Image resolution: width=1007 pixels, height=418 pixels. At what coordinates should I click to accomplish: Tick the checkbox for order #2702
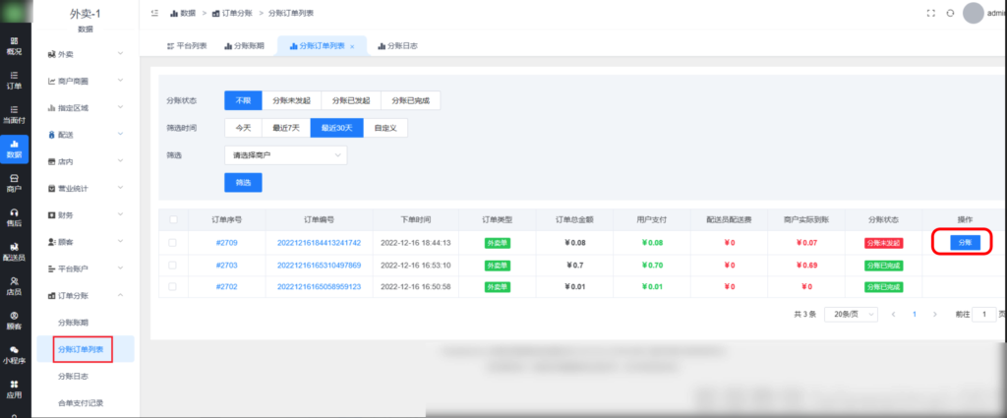click(x=173, y=286)
